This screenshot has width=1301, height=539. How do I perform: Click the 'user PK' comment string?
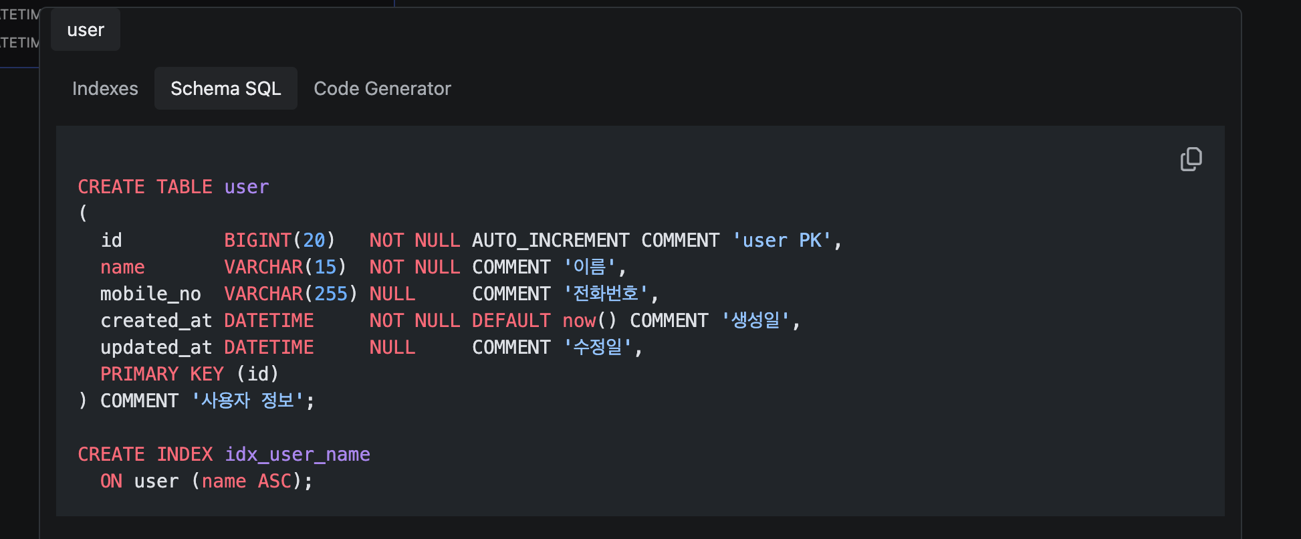782,240
